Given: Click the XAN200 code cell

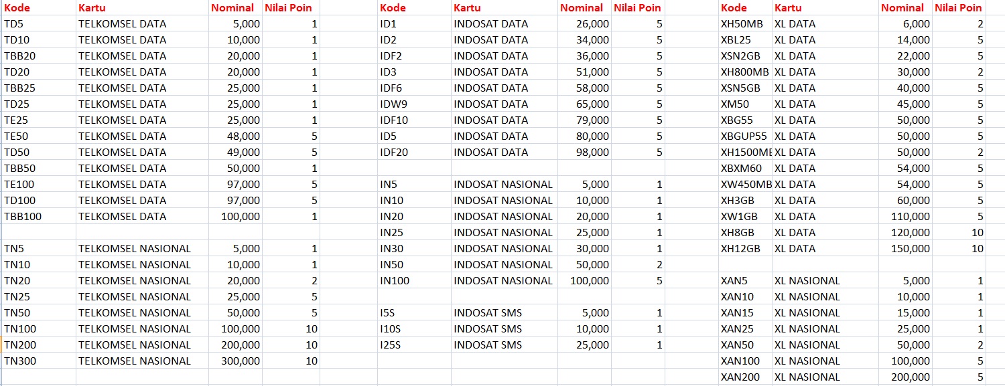Looking at the screenshot, I should tap(745, 377).
